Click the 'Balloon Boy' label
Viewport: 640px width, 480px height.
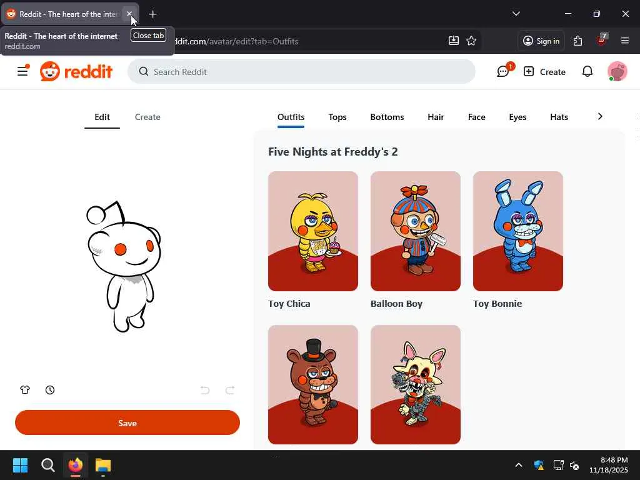396,304
